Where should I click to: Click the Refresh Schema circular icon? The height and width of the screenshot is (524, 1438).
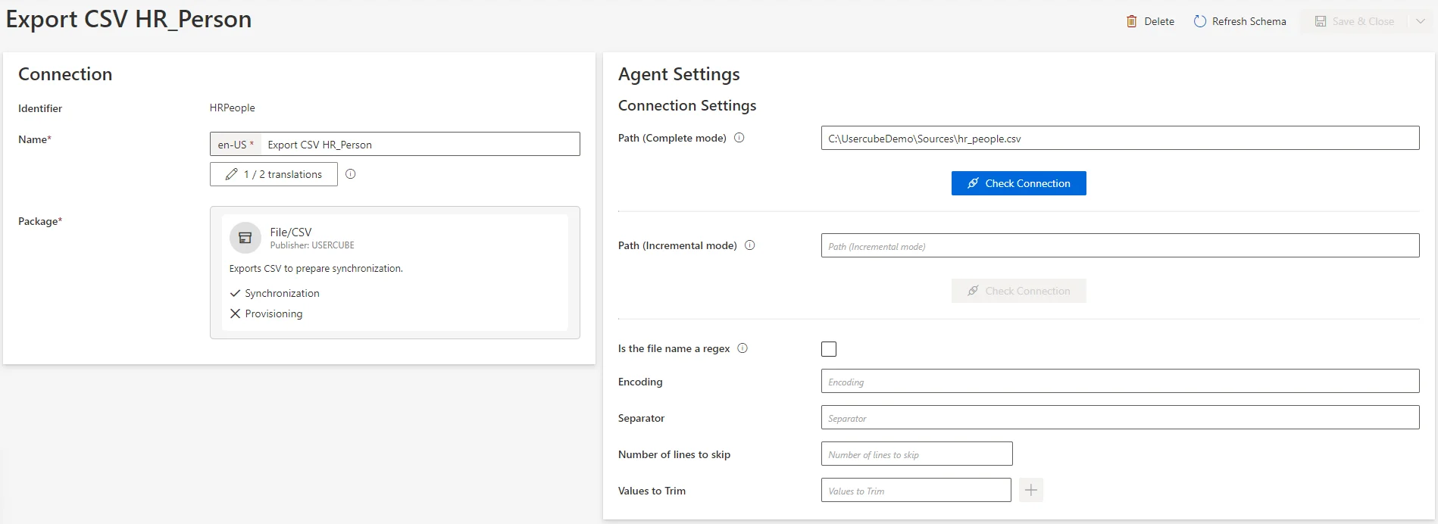[1200, 21]
